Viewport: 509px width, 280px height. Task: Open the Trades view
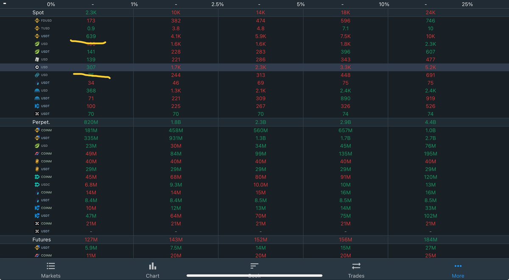pyautogui.click(x=356, y=269)
